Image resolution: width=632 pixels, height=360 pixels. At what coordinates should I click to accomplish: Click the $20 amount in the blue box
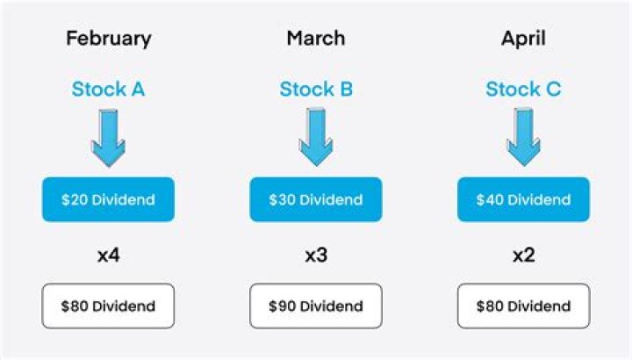point(75,200)
